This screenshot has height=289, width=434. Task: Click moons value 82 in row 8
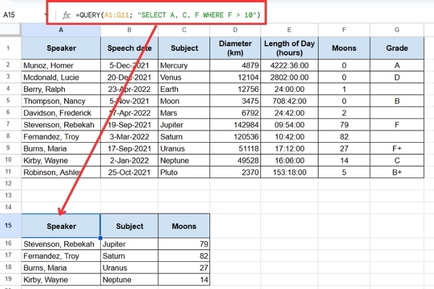(344, 137)
